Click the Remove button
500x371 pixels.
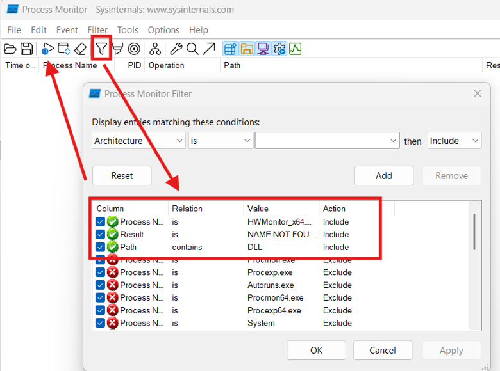tap(451, 176)
